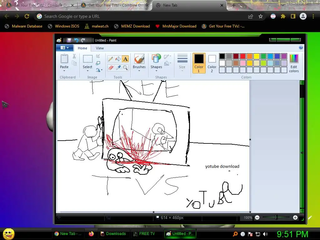The width and height of the screenshot is (320, 240).
Task: Click the Paste clipboard icon
Action: coord(64,59)
